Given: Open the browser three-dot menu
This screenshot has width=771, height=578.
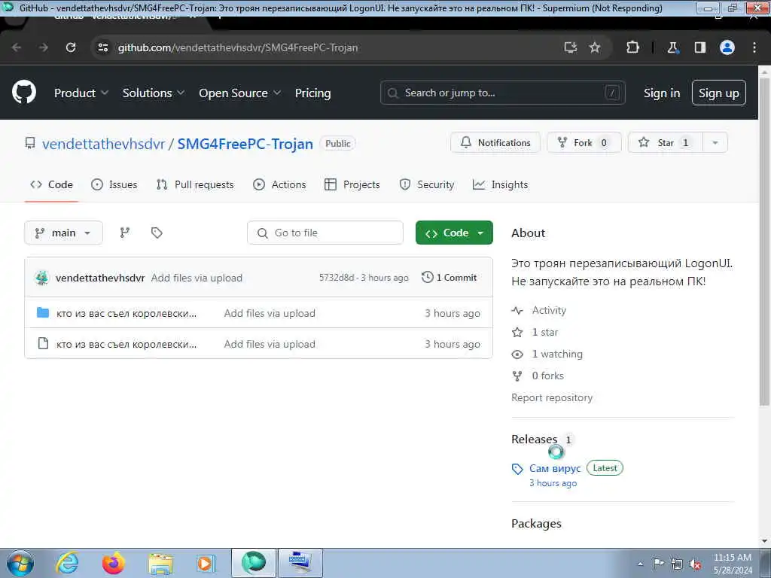Looking at the screenshot, I should pyautogui.click(x=754, y=47).
